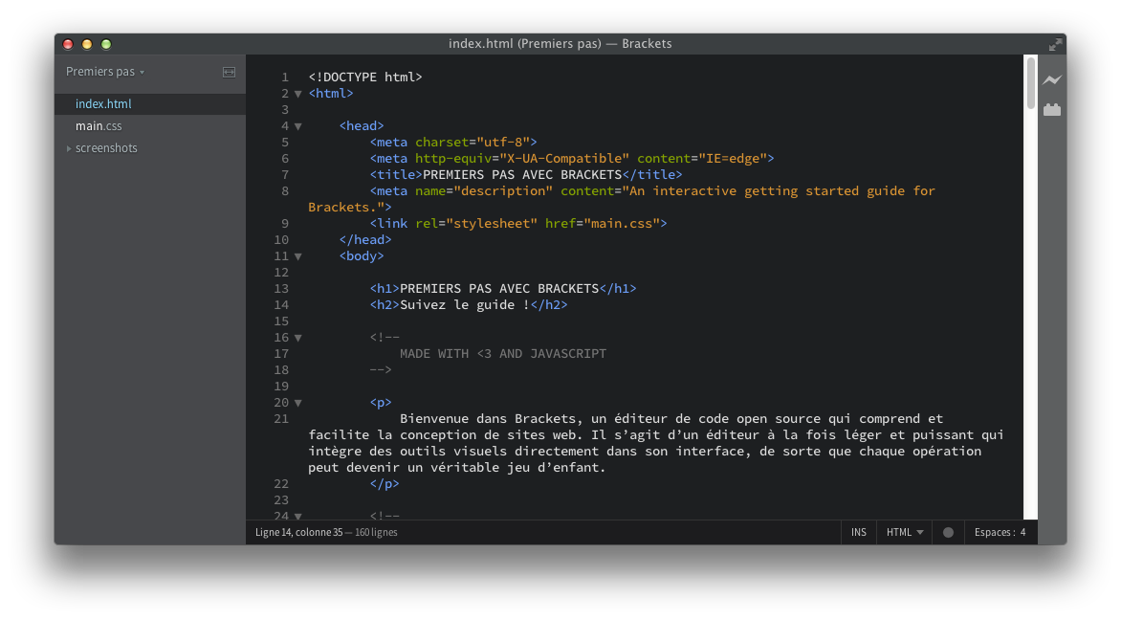Minimize the window with the yellow button
The width and height of the screenshot is (1121, 620).
tap(86, 44)
